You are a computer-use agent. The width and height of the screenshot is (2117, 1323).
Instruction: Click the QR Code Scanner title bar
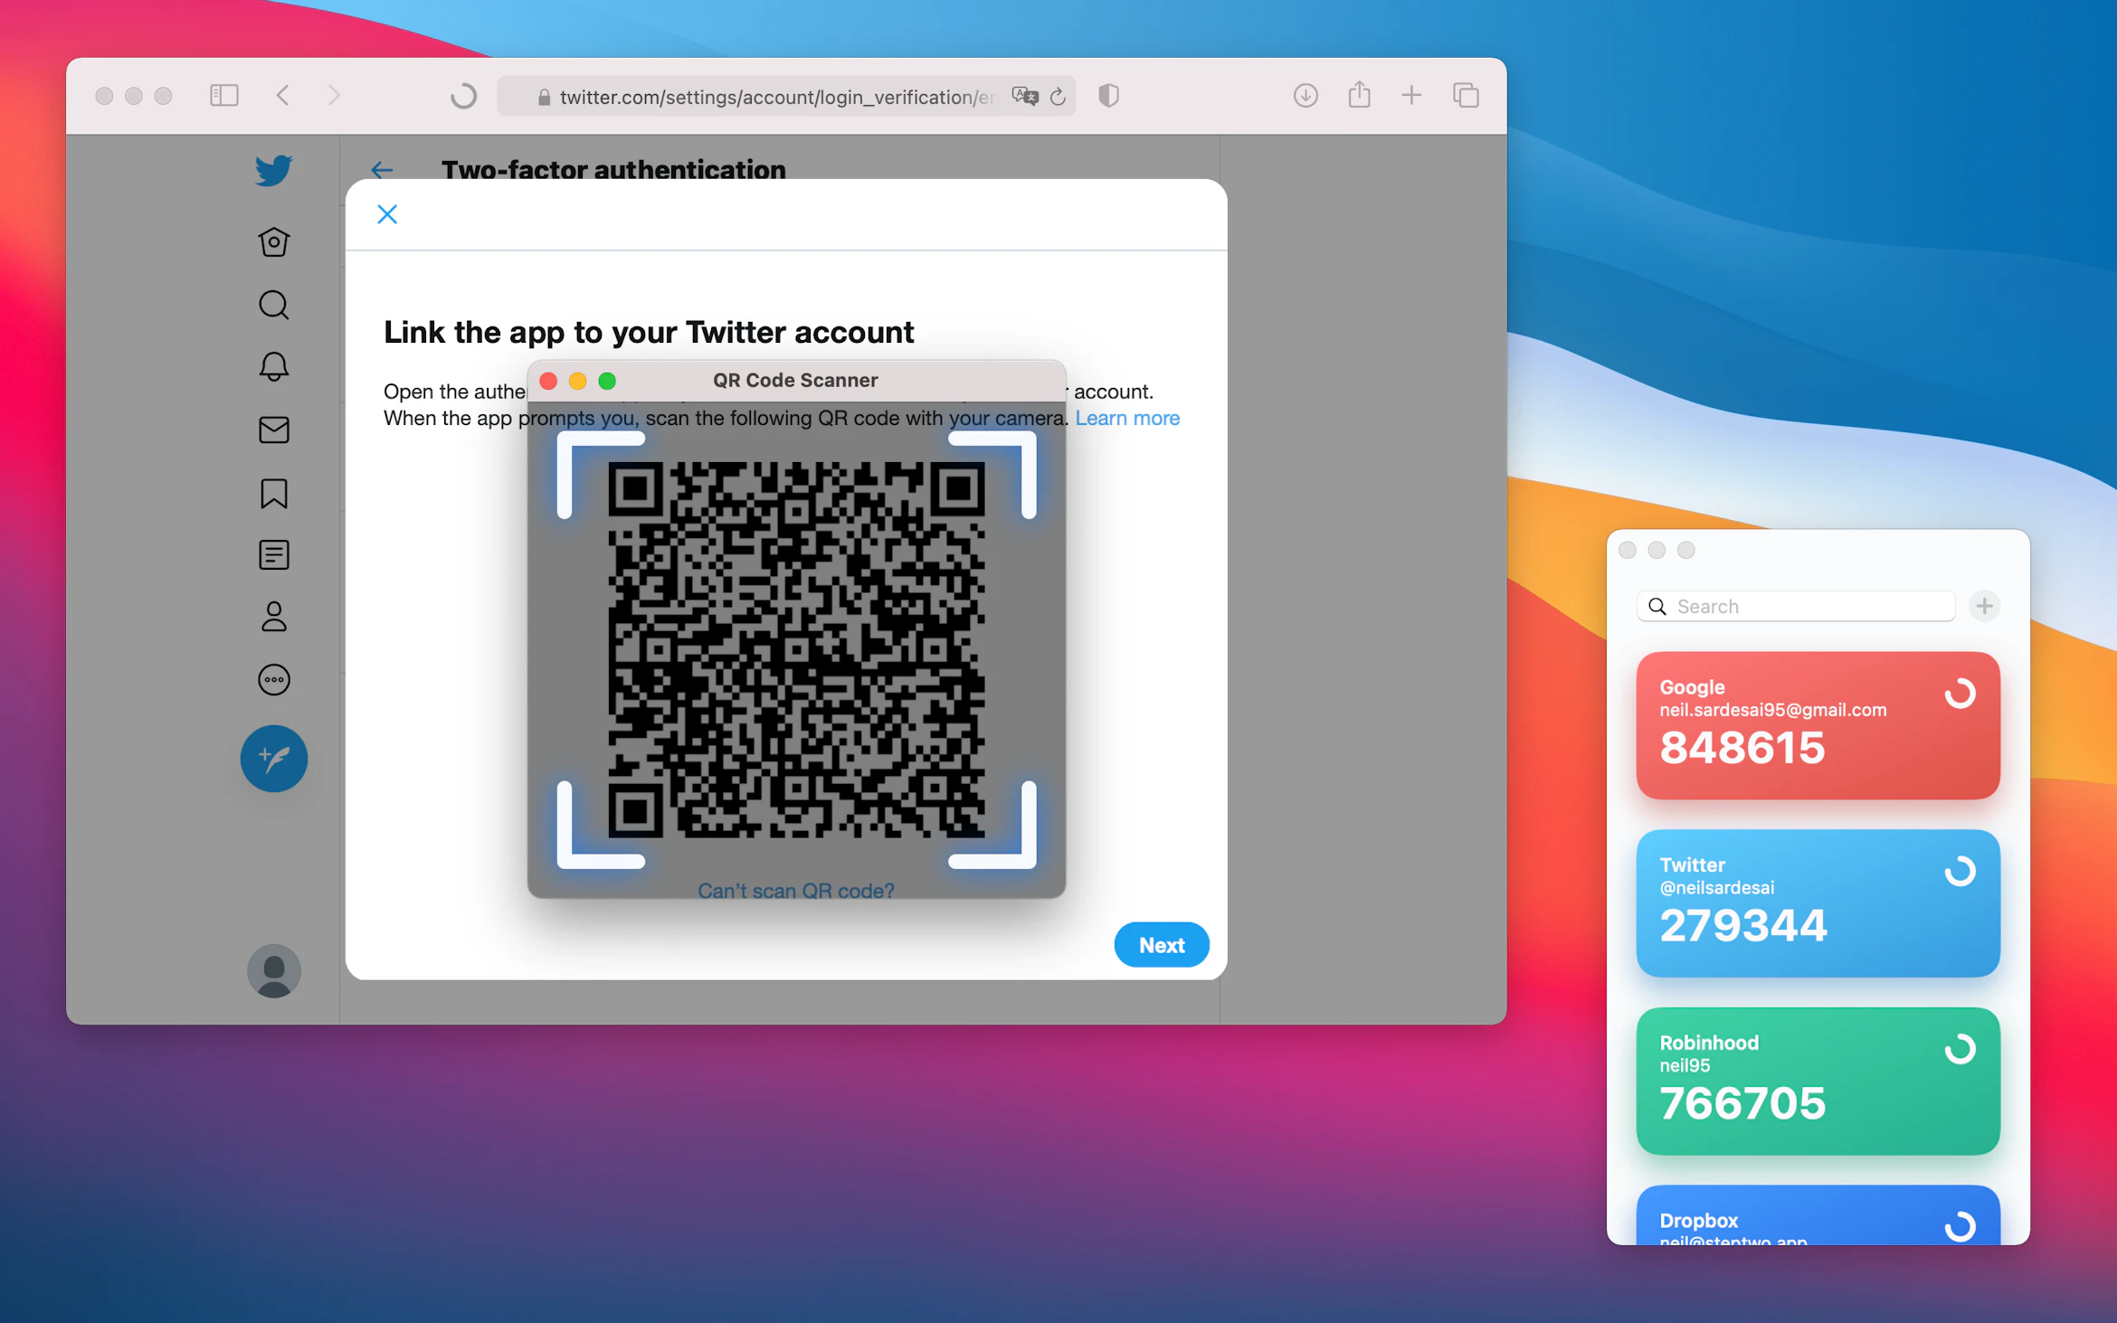coord(795,381)
